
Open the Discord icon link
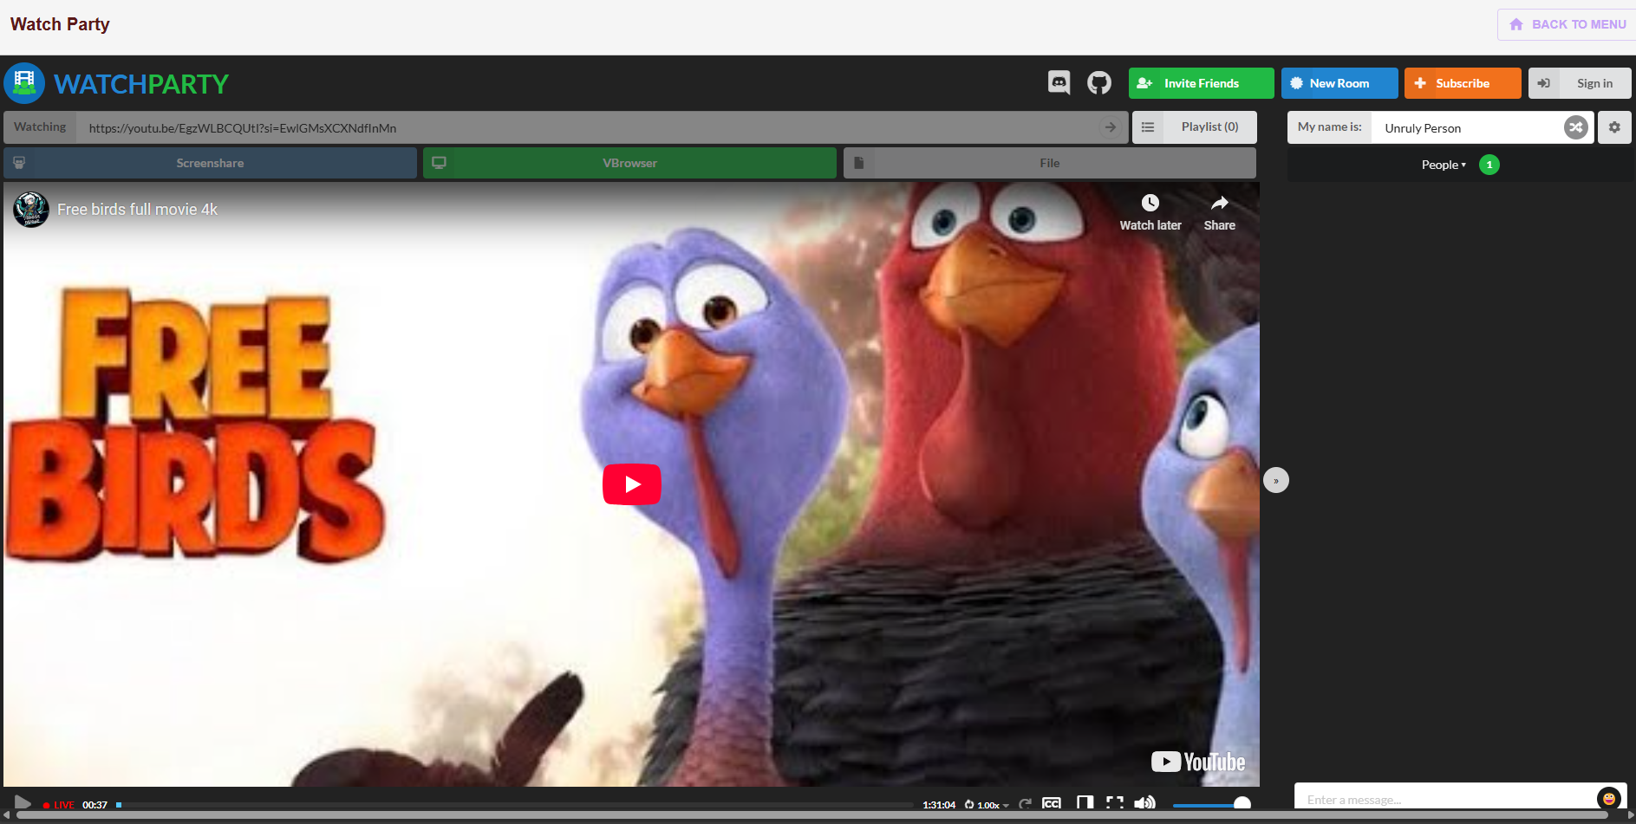coord(1059,83)
